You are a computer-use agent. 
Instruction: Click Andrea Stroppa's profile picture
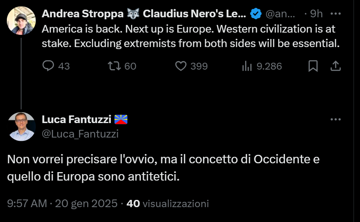coord(21,21)
